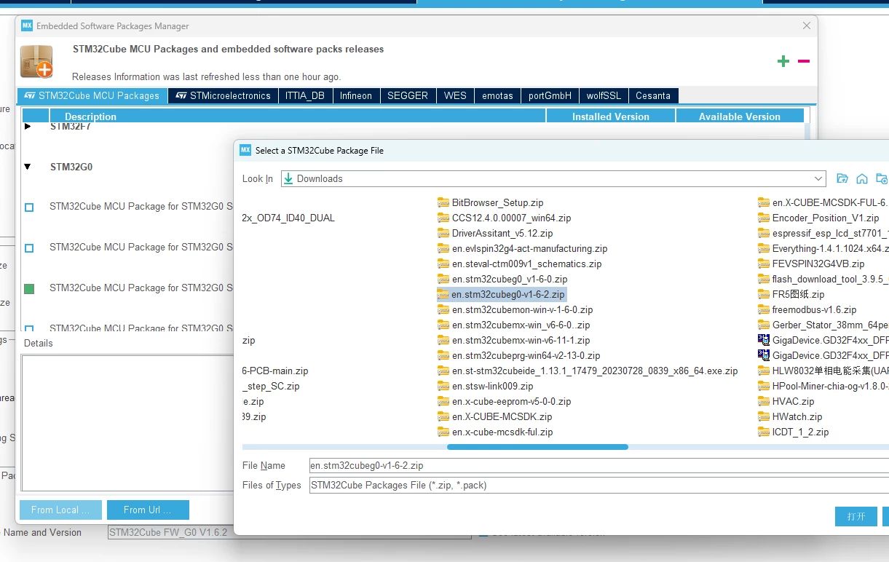Viewport: 889px width, 562px height.
Task: Tick the second STM32G0 package checkbox
Action: coord(29,248)
